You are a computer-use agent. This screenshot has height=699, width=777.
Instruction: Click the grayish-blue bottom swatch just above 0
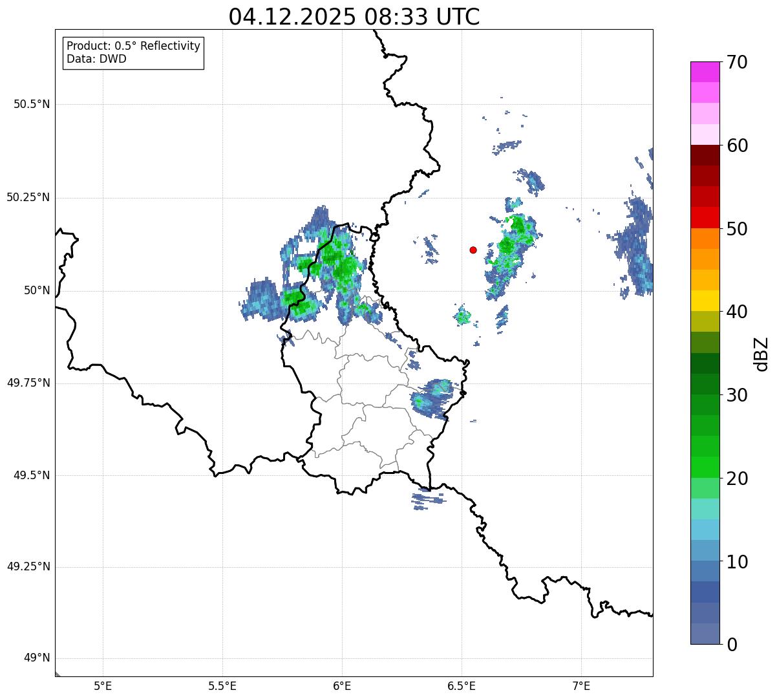[705, 634]
